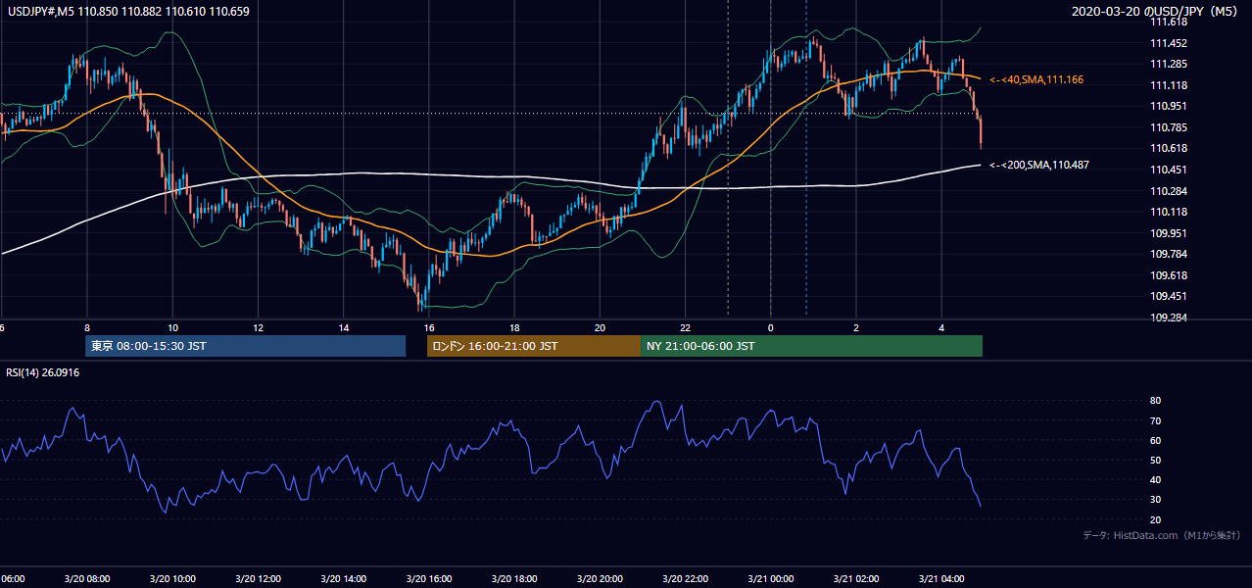The width and height of the screenshot is (1252, 588).
Task: Click hour label 22 on price chart axis
Action: tap(685, 327)
